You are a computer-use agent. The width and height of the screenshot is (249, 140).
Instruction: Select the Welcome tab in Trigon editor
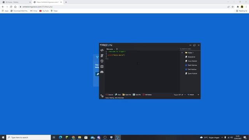(110, 49)
